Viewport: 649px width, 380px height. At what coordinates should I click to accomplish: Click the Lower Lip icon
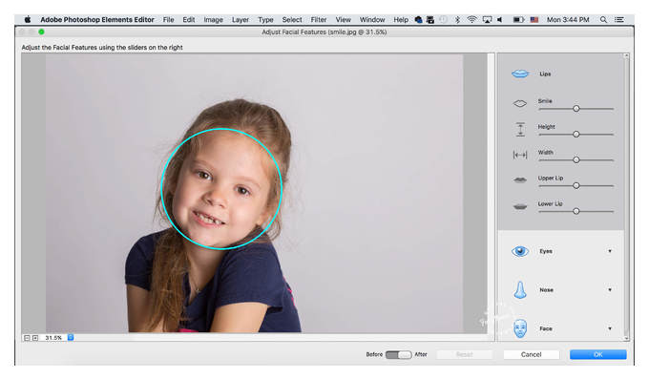pyautogui.click(x=520, y=206)
